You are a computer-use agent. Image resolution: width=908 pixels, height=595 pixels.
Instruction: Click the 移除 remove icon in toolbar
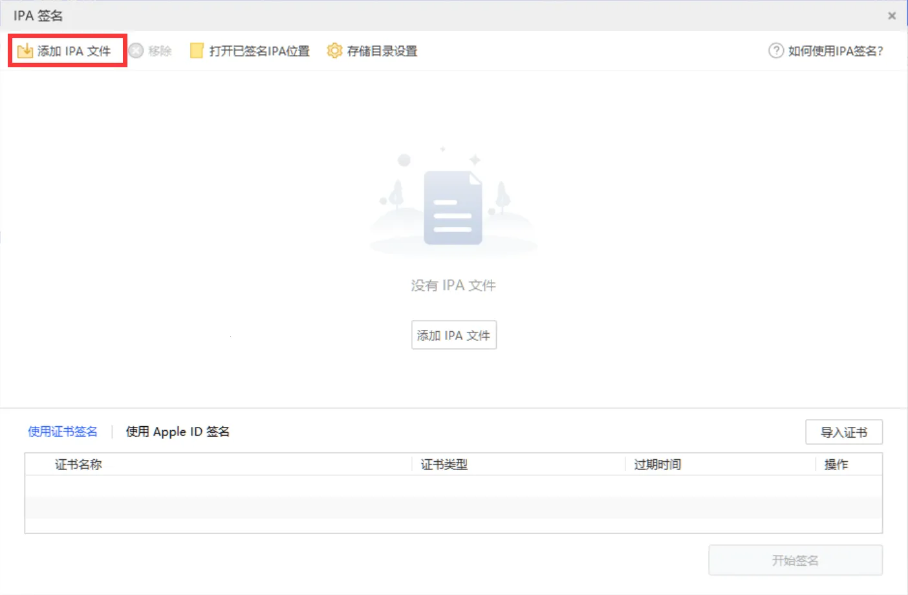pyautogui.click(x=136, y=51)
